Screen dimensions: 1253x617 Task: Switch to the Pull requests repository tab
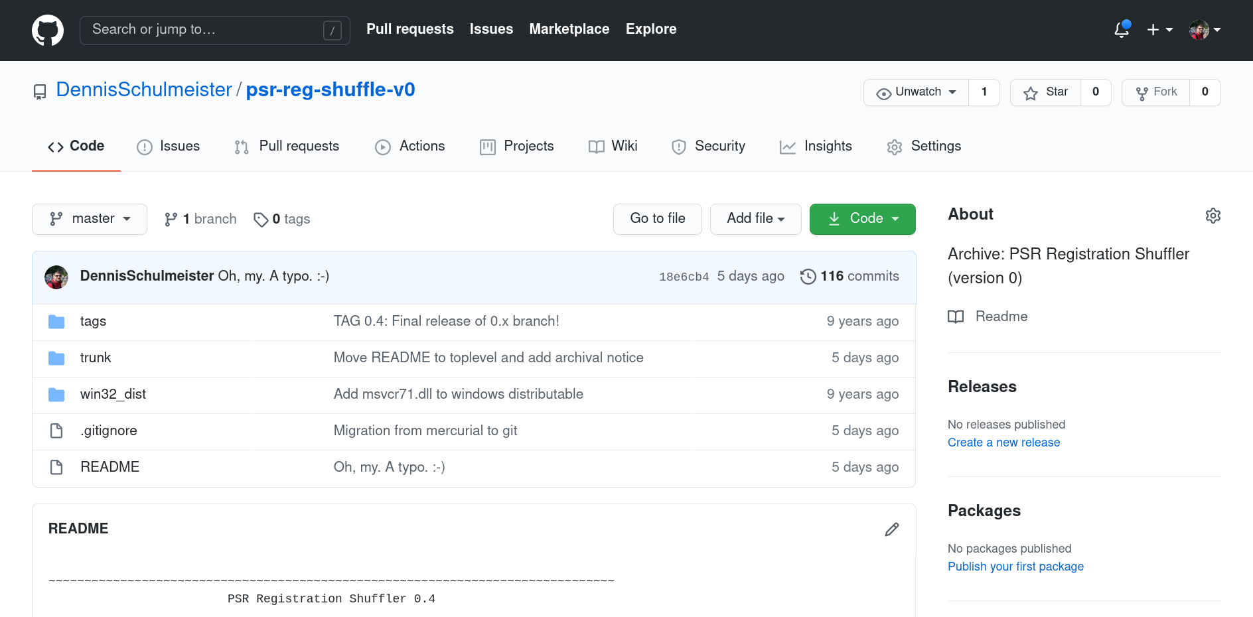287,146
